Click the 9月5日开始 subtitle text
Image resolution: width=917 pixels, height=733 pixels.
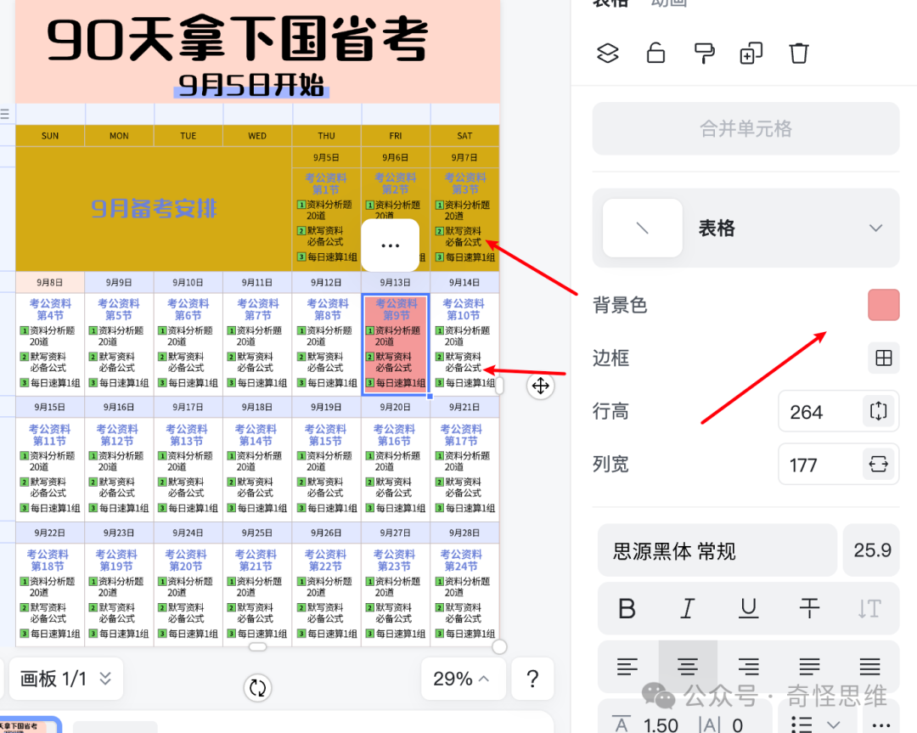click(x=250, y=86)
